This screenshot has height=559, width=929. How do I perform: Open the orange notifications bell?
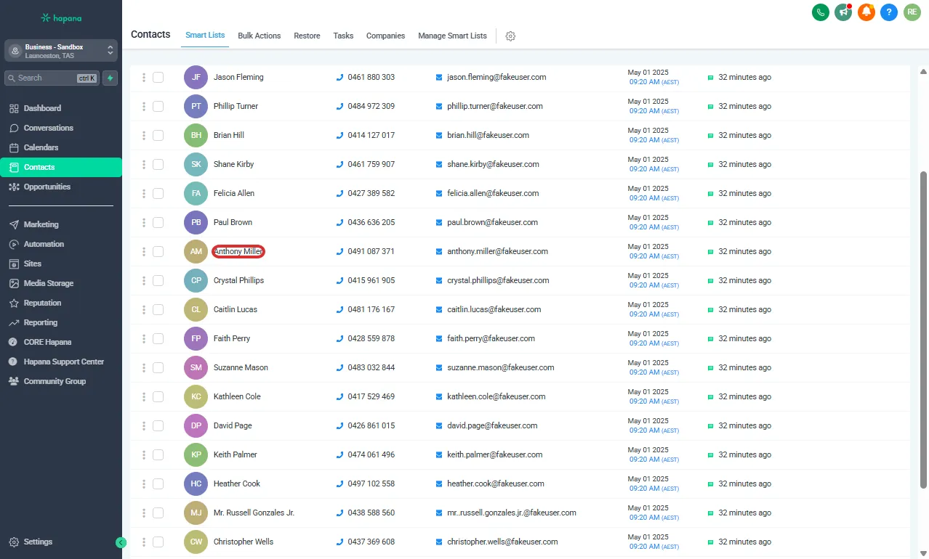pos(866,12)
